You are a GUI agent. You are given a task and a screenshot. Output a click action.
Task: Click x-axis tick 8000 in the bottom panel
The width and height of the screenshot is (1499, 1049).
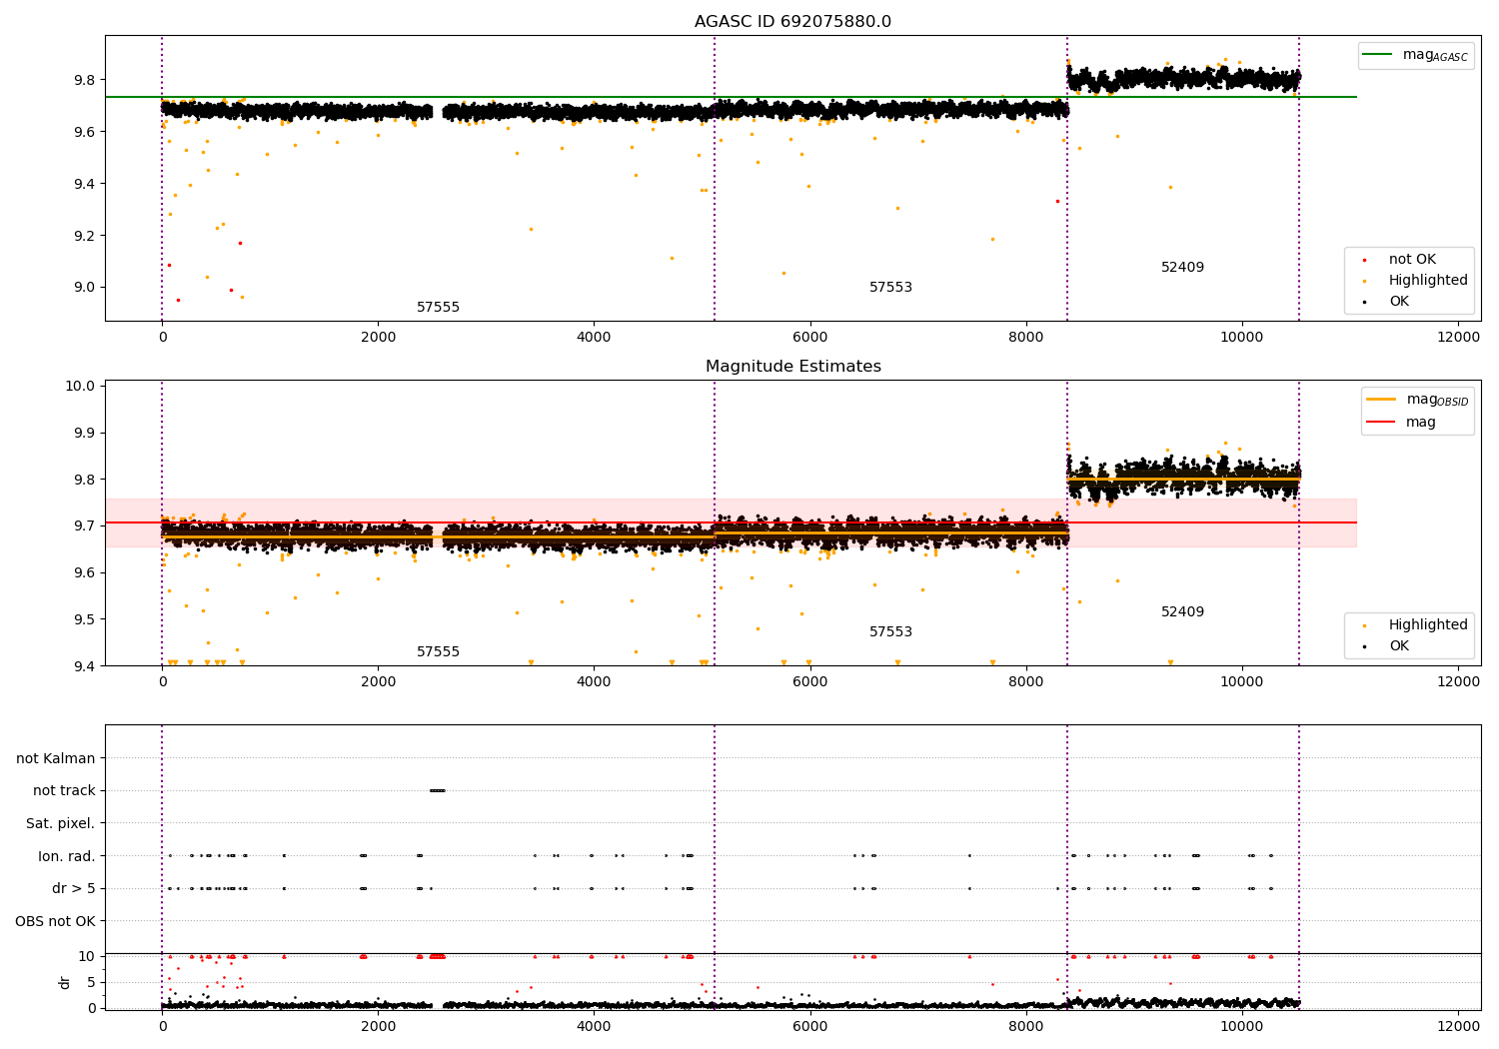point(1026,1026)
